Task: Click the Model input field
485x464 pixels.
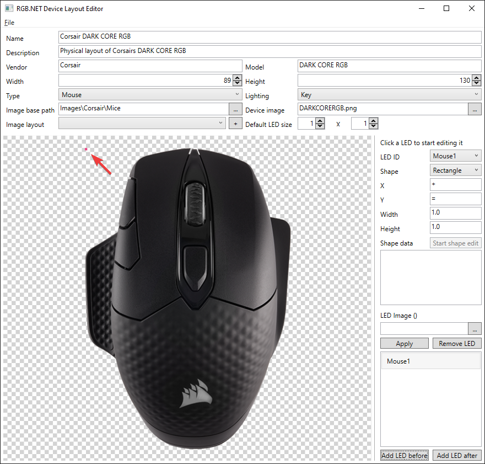Action: 390,66
